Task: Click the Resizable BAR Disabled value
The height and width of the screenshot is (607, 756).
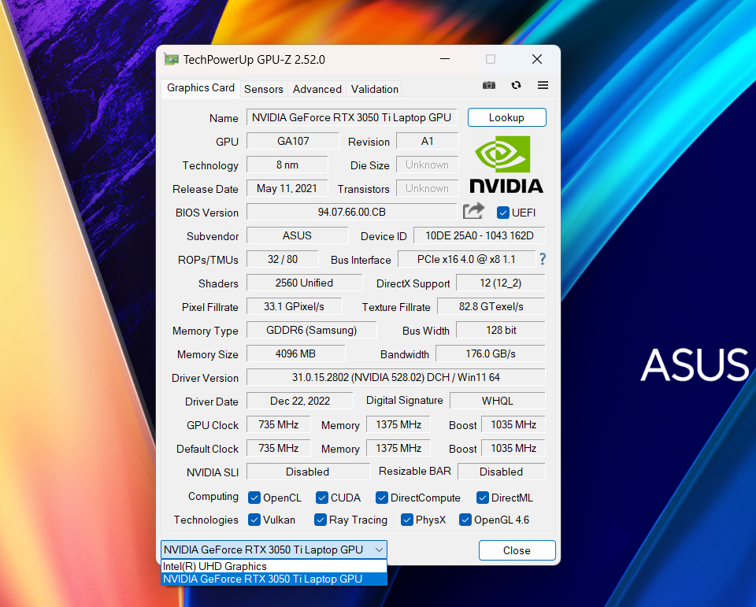Action: (x=501, y=472)
